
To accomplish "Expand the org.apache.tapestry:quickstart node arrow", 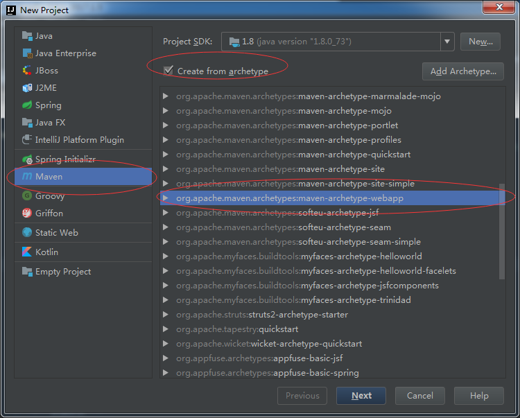I will [x=166, y=329].
